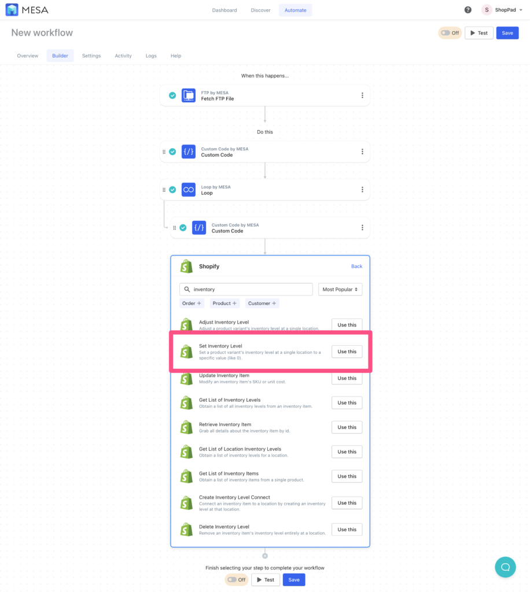This screenshot has height=592, width=530.
Task: Click the Loop infinity icon
Action: tap(188, 189)
